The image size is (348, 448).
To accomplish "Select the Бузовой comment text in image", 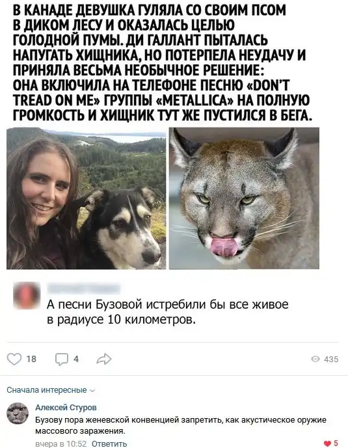I will pyautogui.click(x=167, y=312).
